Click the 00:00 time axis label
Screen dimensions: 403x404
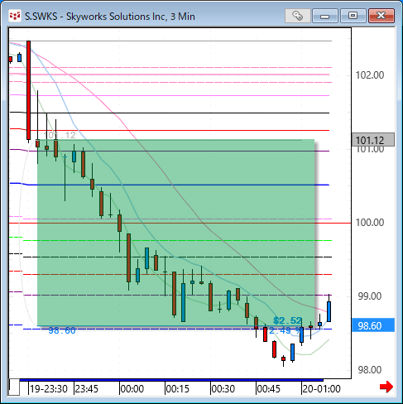[x=132, y=389]
